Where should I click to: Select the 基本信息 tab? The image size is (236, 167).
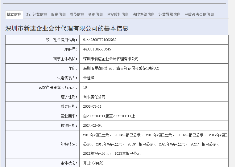pyautogui.click(x=14, y=14)
